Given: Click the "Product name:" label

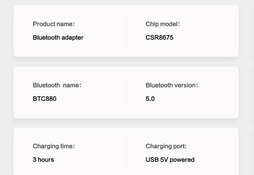Looking at the screenshot, I should [x=54, y=24].
